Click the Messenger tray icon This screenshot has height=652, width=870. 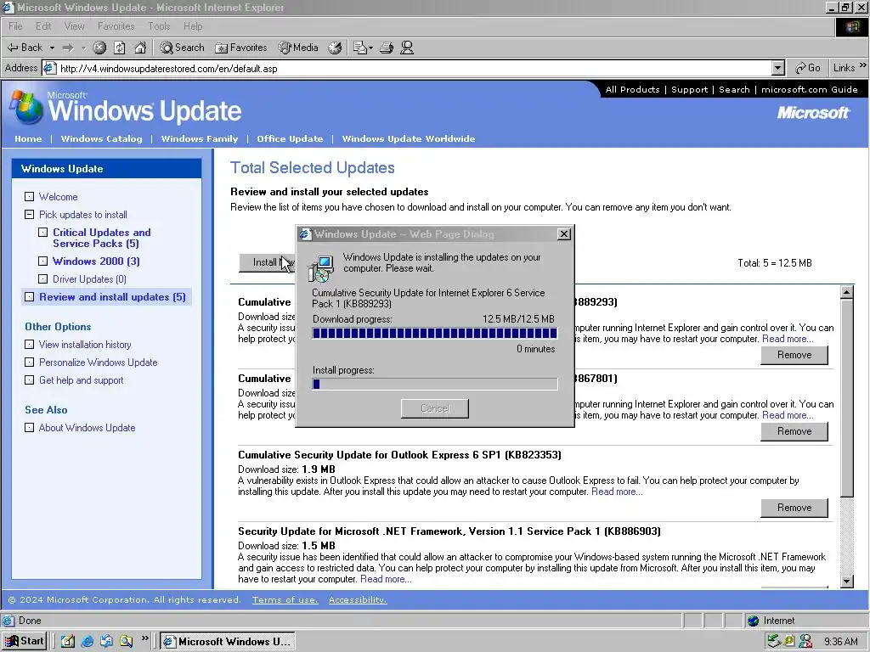click(x=805, y=641)
